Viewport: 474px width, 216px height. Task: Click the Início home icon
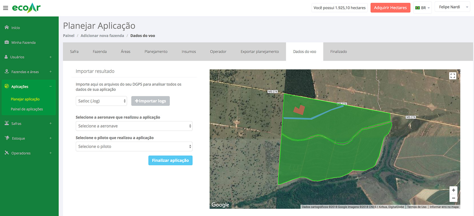pos(7,27)
